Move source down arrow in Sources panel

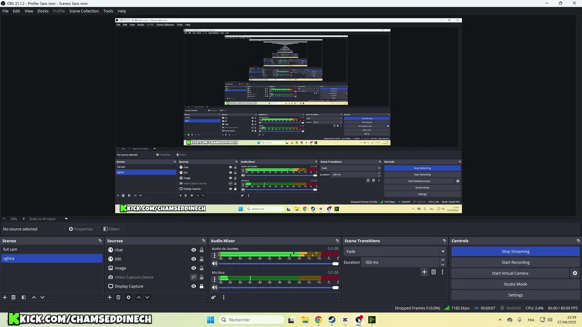(x=147, y=297)
